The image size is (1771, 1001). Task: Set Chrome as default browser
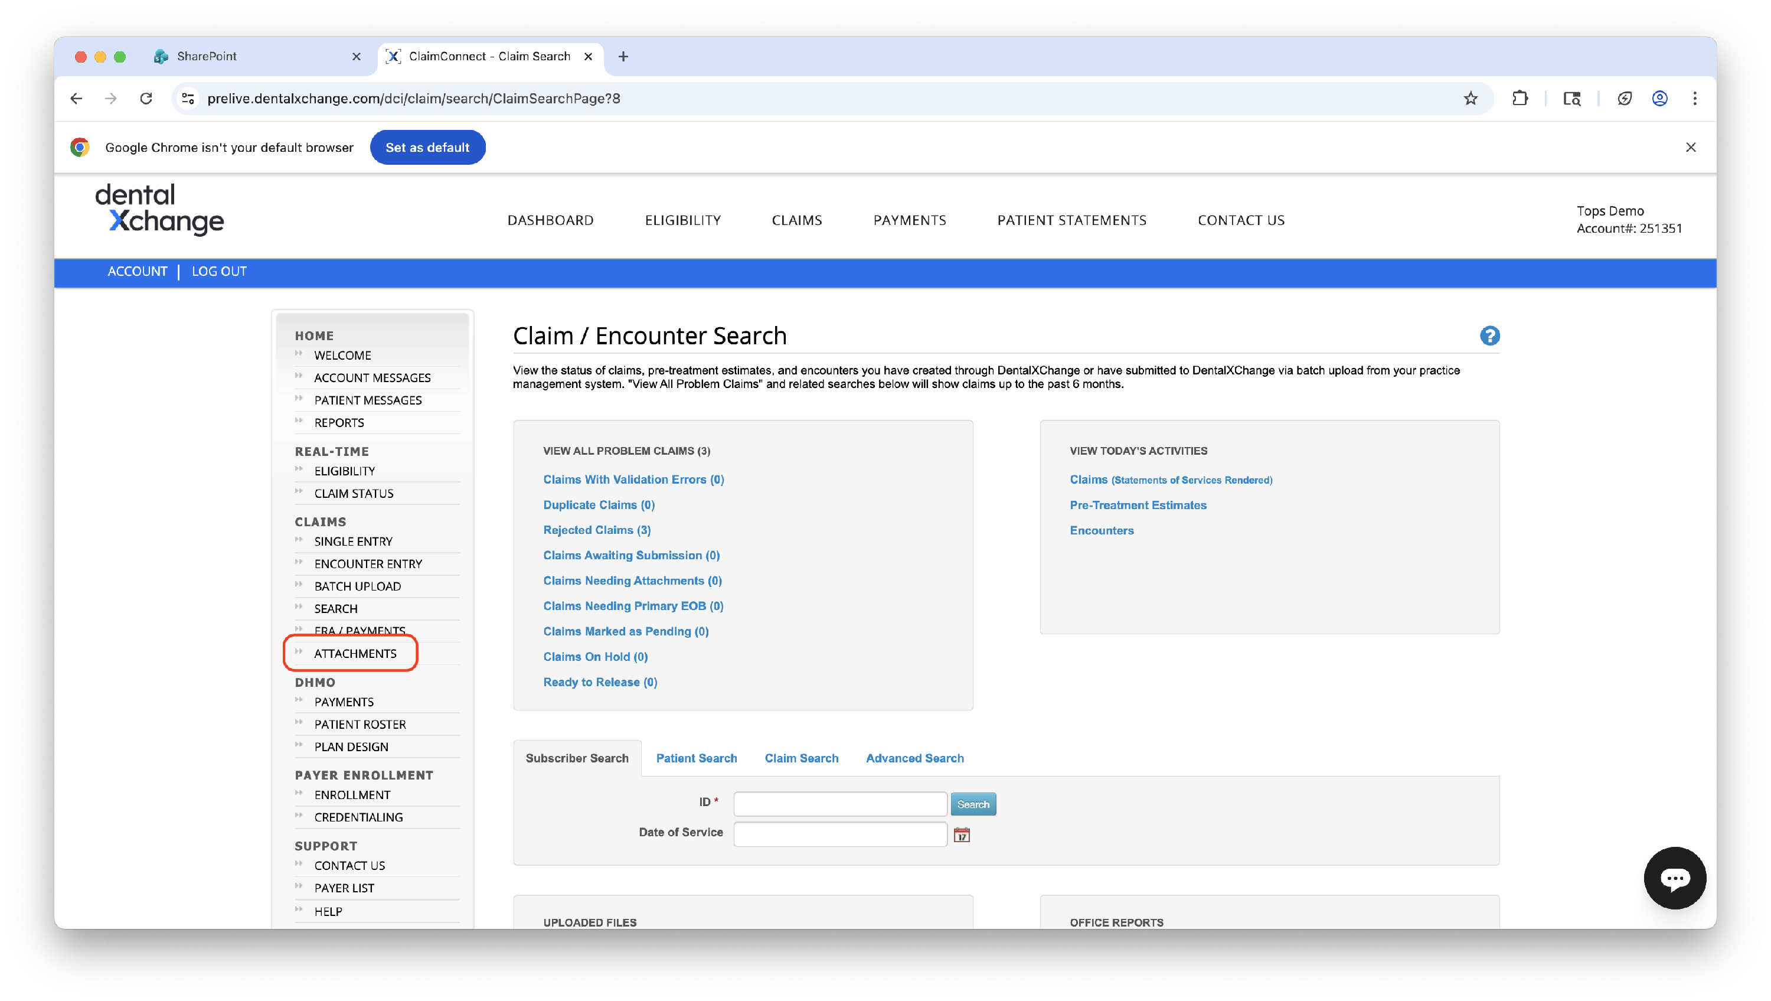[427, 147]
